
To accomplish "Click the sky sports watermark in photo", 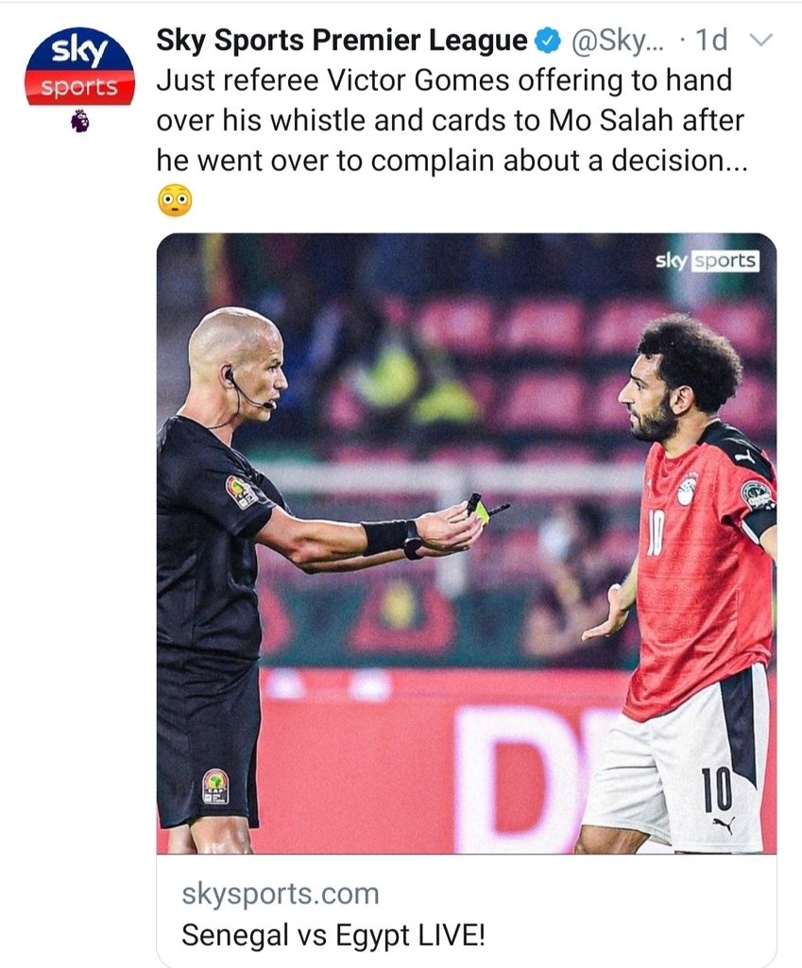I will click(707, 261).
